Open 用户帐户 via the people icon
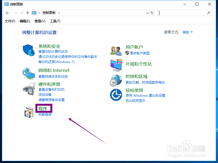This screenshot has height=163, width=218. 116,50
